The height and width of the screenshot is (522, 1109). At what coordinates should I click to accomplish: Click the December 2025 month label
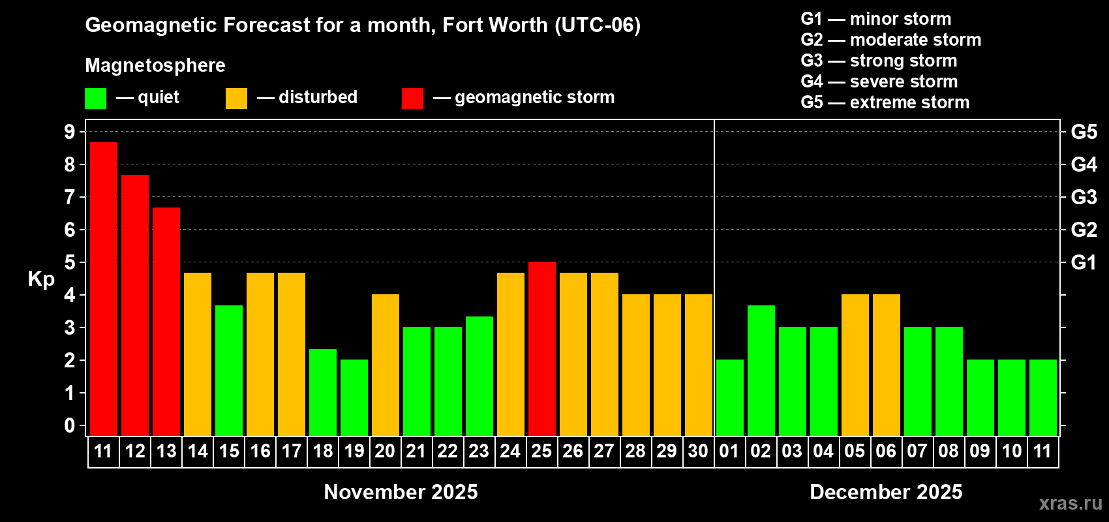click(886, 492)
